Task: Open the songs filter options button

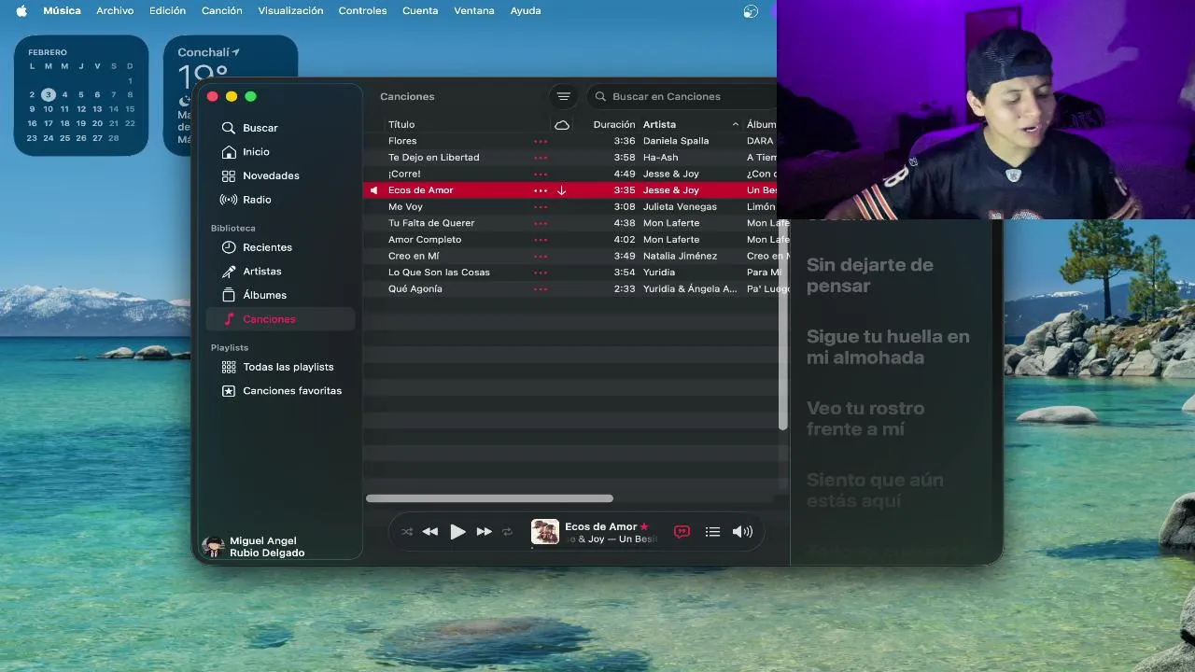Action: coord(563,96)
